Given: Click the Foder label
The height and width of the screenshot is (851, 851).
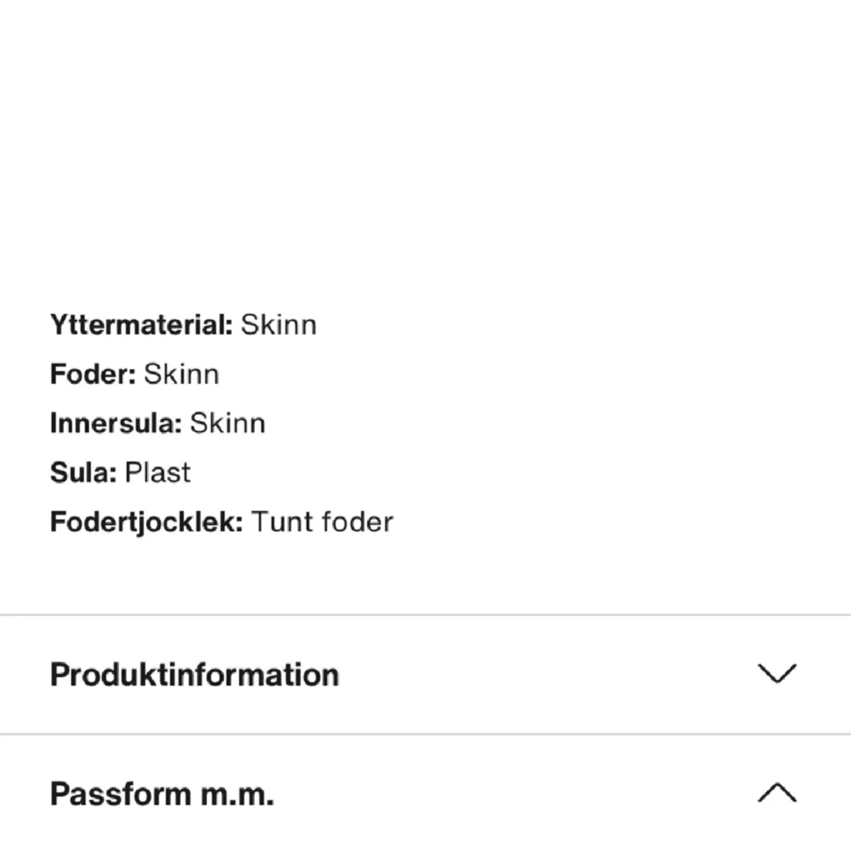Looking at the screenshot, I should click(x=91, y=374).
